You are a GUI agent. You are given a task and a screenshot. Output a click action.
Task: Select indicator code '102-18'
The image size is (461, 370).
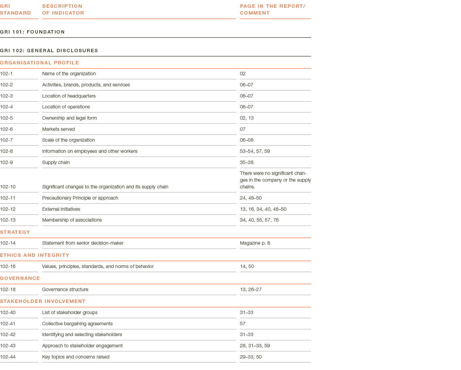tap(8, 289)
